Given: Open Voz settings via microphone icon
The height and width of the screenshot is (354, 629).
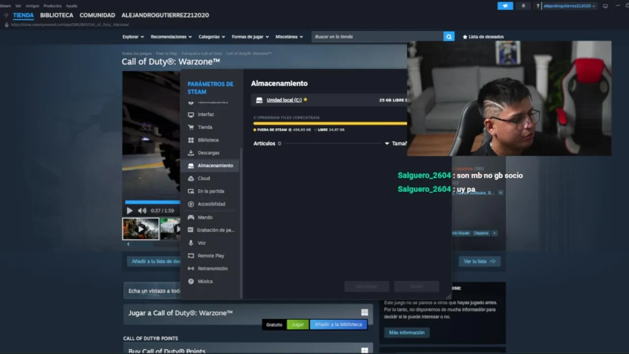Looking at the screenshot, I should coord(191,243).
